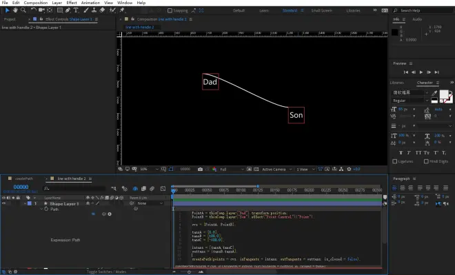Select the Pen tool
455x275 pixels.
click(x=68, y=10)
